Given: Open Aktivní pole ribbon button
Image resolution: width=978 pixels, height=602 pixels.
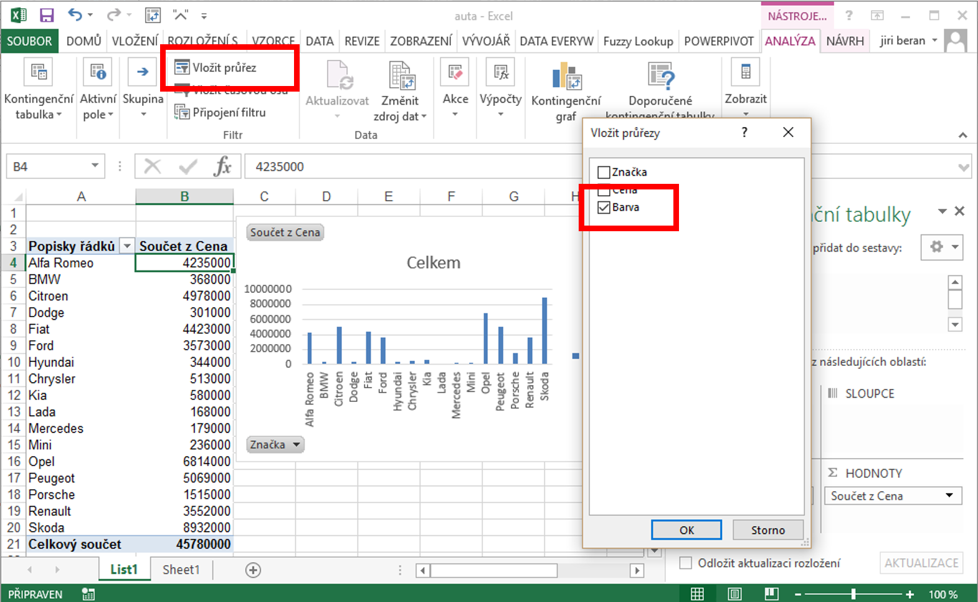Looking at the screenshot, I should 98,89.
